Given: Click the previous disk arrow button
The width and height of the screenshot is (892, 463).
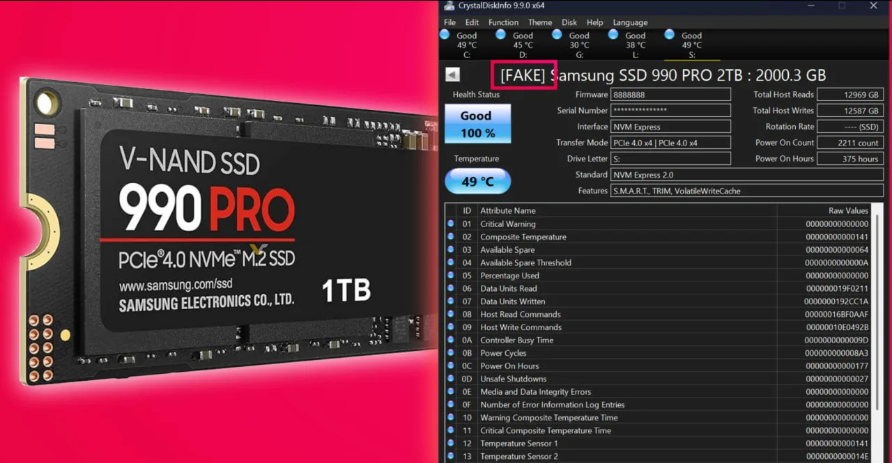Looking at the screenshot, I should pos(452,74).
